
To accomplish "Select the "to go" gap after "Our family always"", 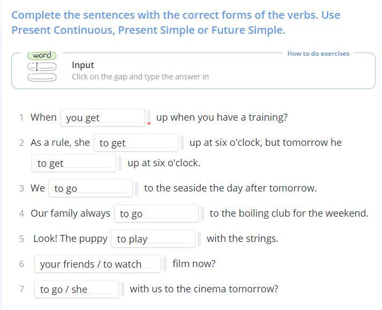I will (156, 213).
